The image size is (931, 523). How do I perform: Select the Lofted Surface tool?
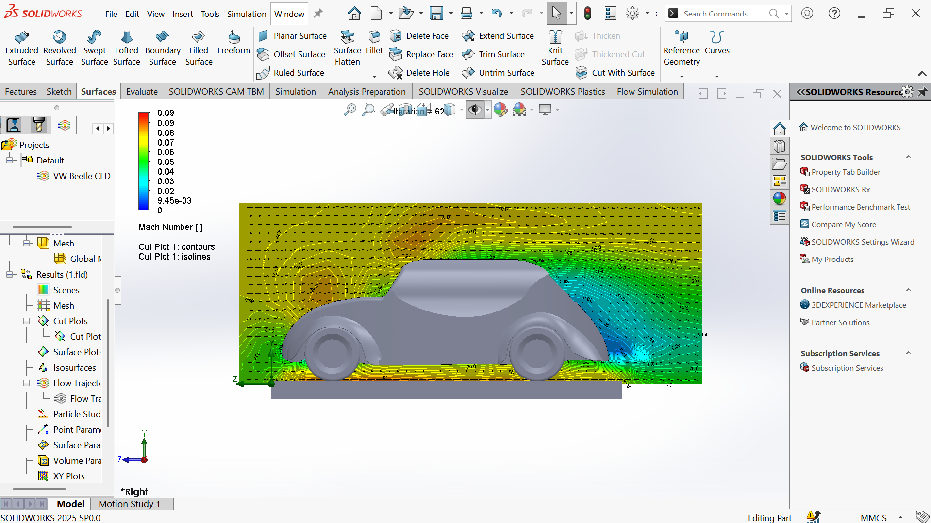pos(127,48)
